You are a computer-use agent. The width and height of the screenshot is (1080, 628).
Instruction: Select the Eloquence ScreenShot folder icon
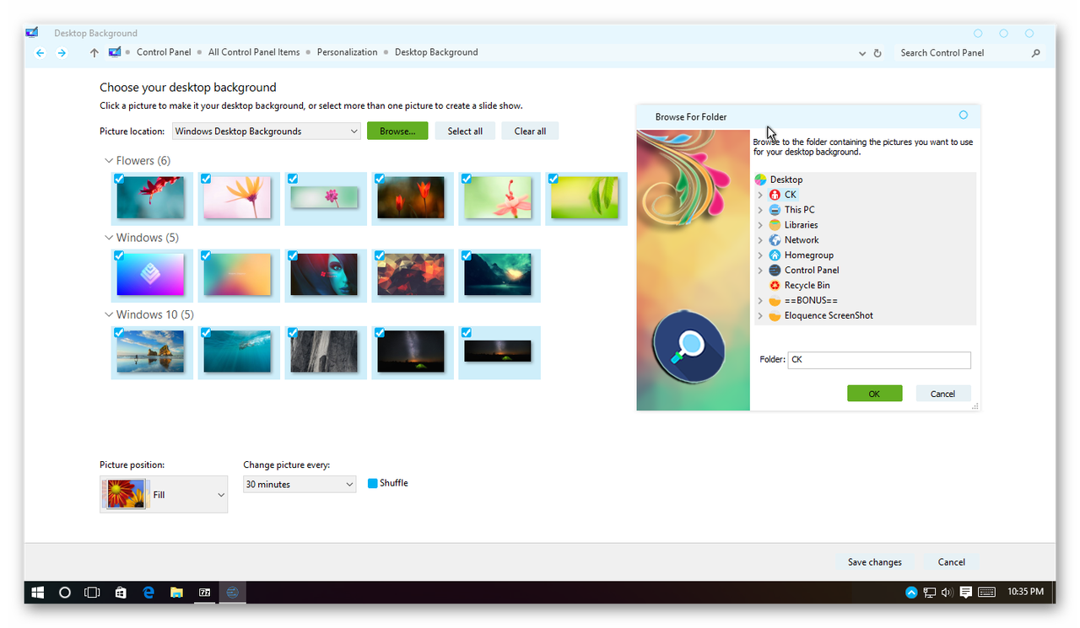click(x=775, y=316)
